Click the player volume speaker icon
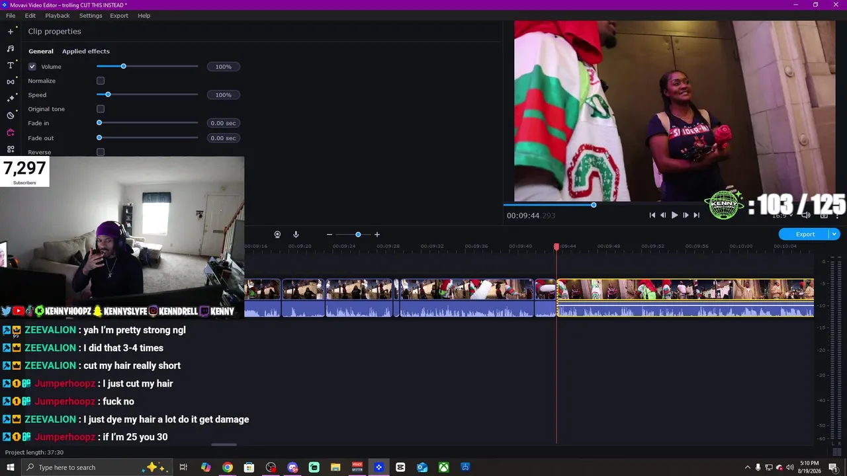 805,215
